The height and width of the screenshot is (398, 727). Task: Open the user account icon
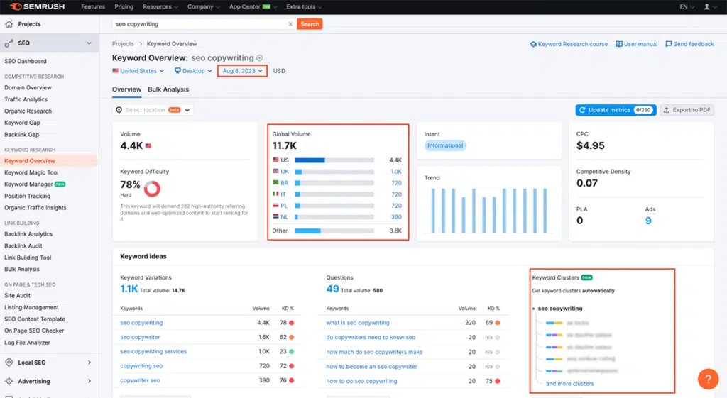click(706, 6)
